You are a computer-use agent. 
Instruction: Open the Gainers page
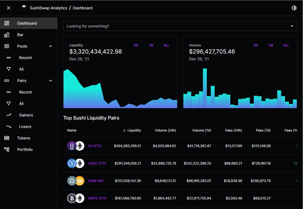tap(29, 115)
